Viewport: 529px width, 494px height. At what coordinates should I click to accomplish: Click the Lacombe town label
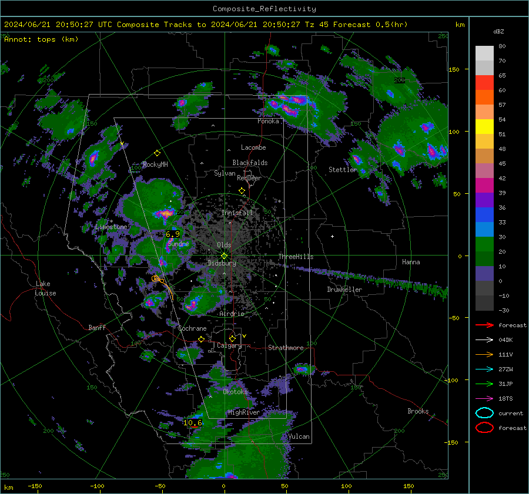coord(253,147)
